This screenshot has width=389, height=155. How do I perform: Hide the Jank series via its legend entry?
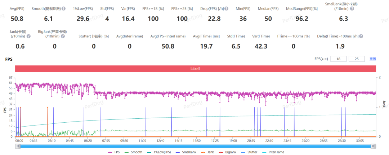tap(208, 152)
